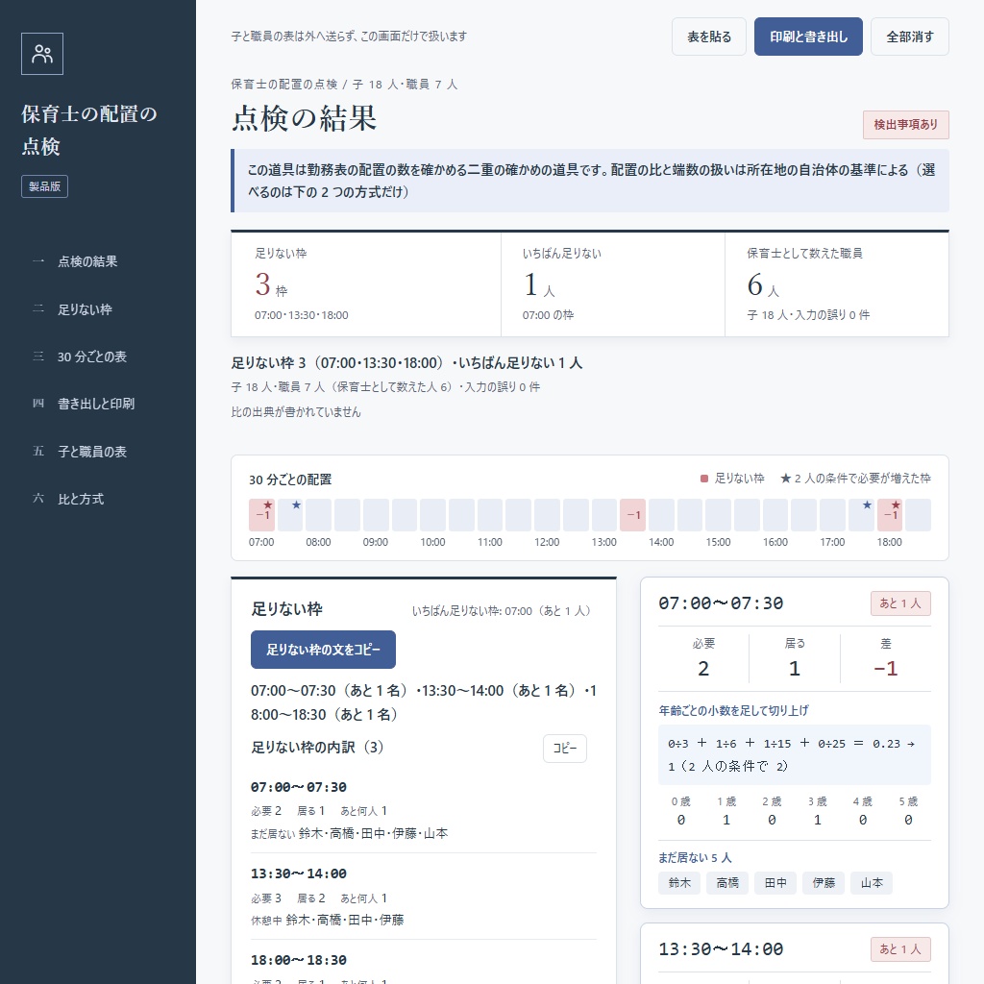984x984 pixels.
Task: Open 書き出しと印刷 sidebar item
Action: point(96,405)
